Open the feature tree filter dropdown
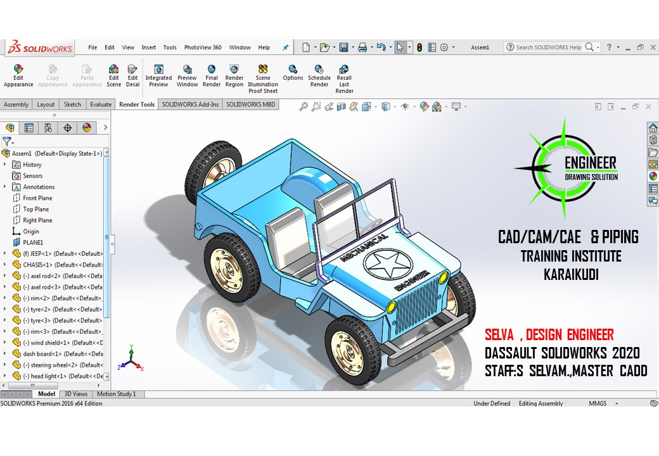The height and width of the screenshot is (456, 659). (x=8, y=141)
